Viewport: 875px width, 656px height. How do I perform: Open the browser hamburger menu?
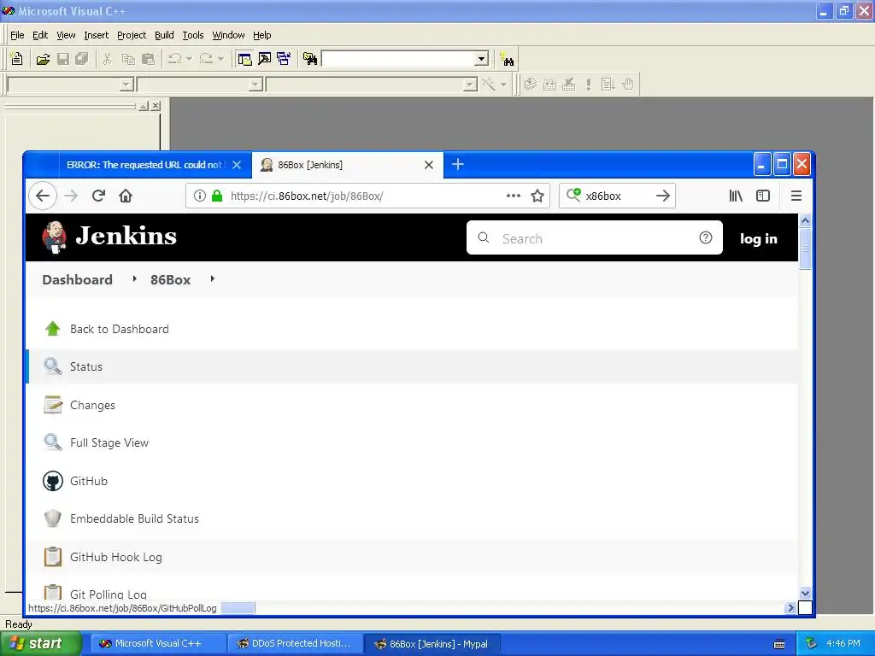pyautogui.click(x=796, y=196)
